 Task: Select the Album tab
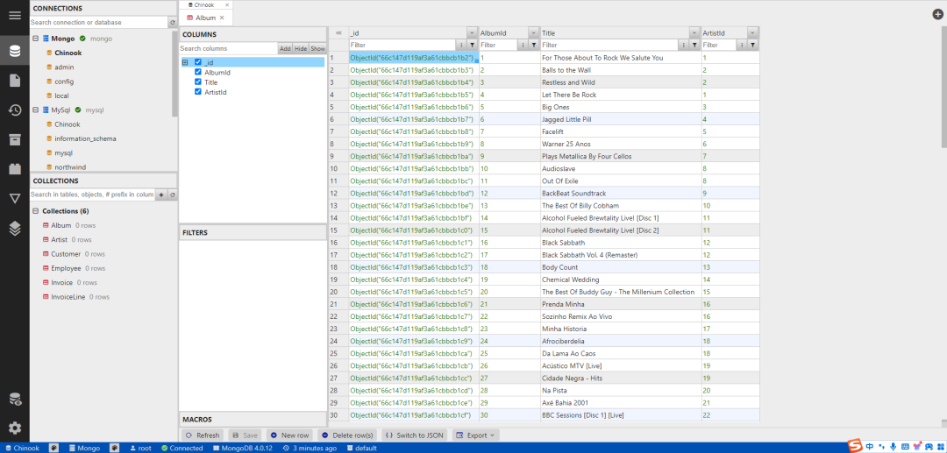tap(204, 18)
